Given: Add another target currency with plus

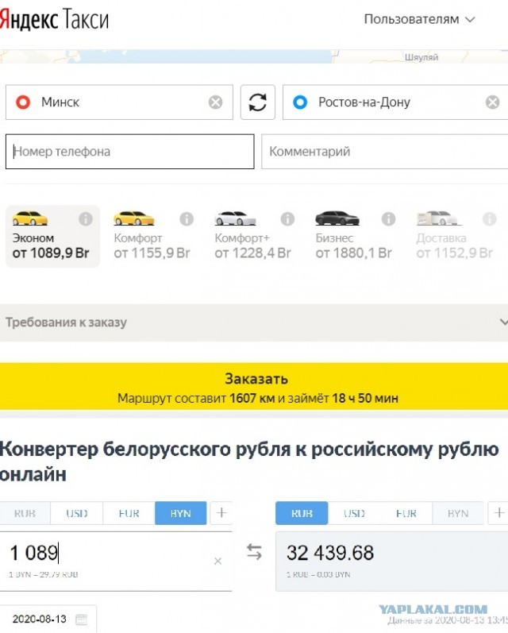Looking at the screenshot, I should [x=498, y=513].
